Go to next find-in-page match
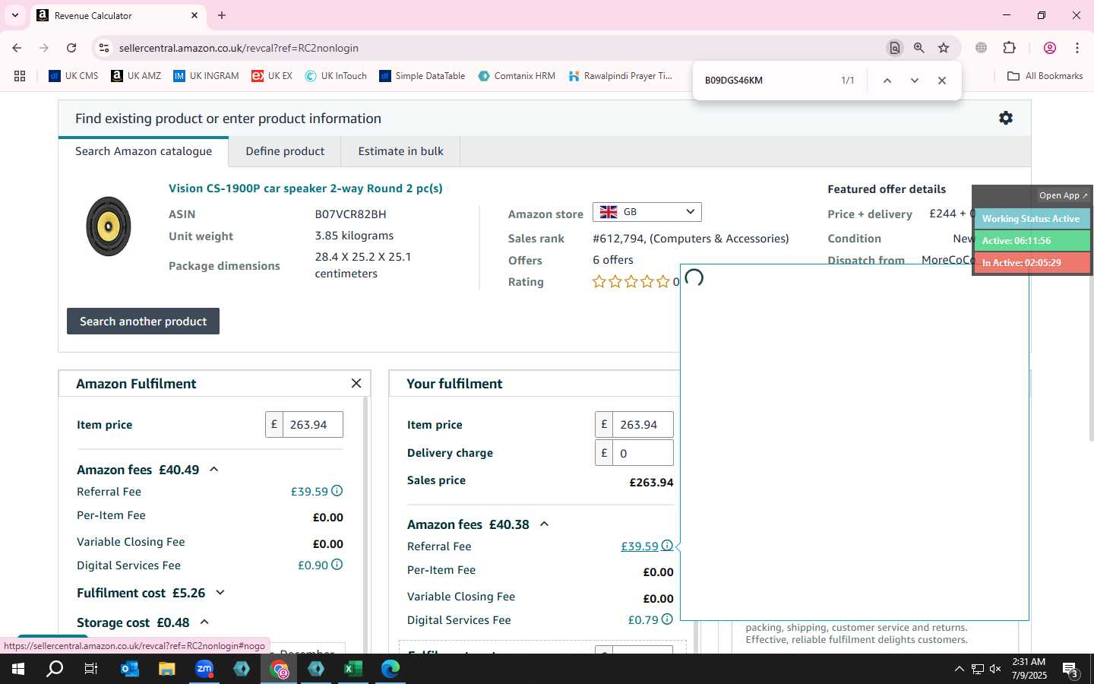Screen dimensions: 1094x684 tap(915, 81)
